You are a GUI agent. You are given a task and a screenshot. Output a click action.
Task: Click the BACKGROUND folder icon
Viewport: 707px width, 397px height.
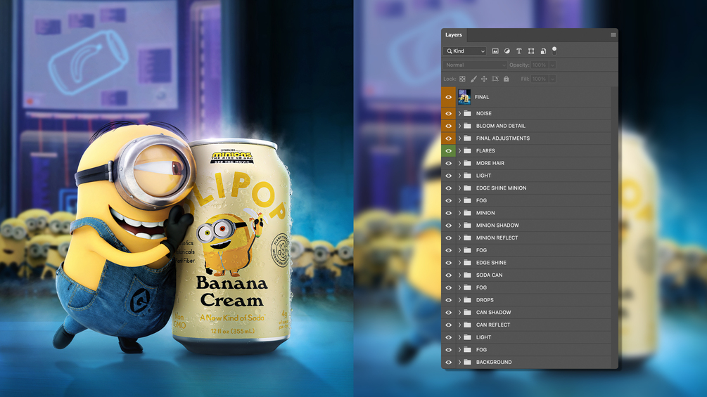click(x=468, y=362)
